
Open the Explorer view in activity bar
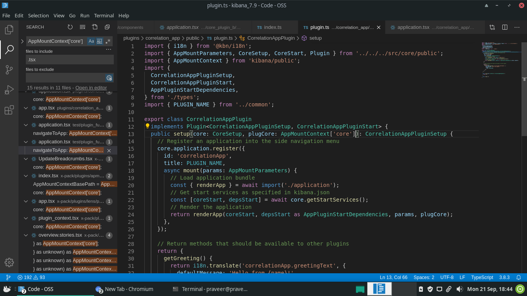(x=9, y=30)
